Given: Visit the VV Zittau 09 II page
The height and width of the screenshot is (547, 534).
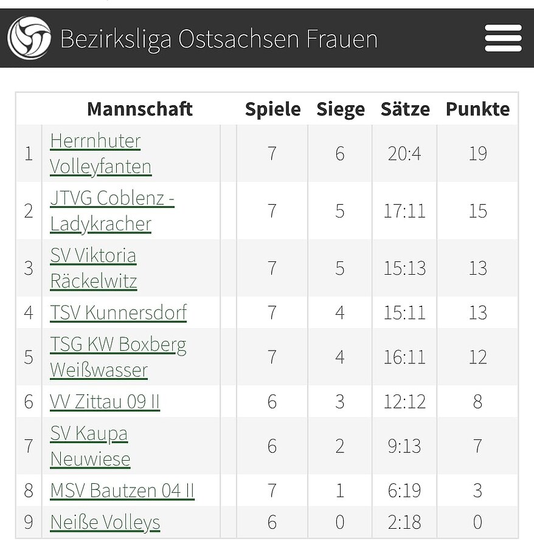Looking at the screenshot, I should (105, 401).
